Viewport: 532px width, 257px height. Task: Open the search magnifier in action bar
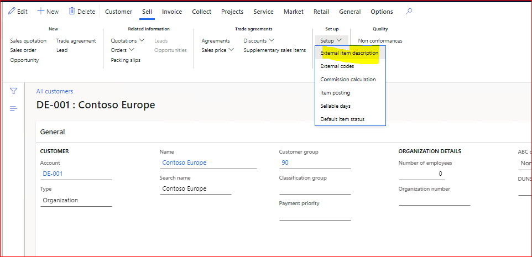pos(409,12)
